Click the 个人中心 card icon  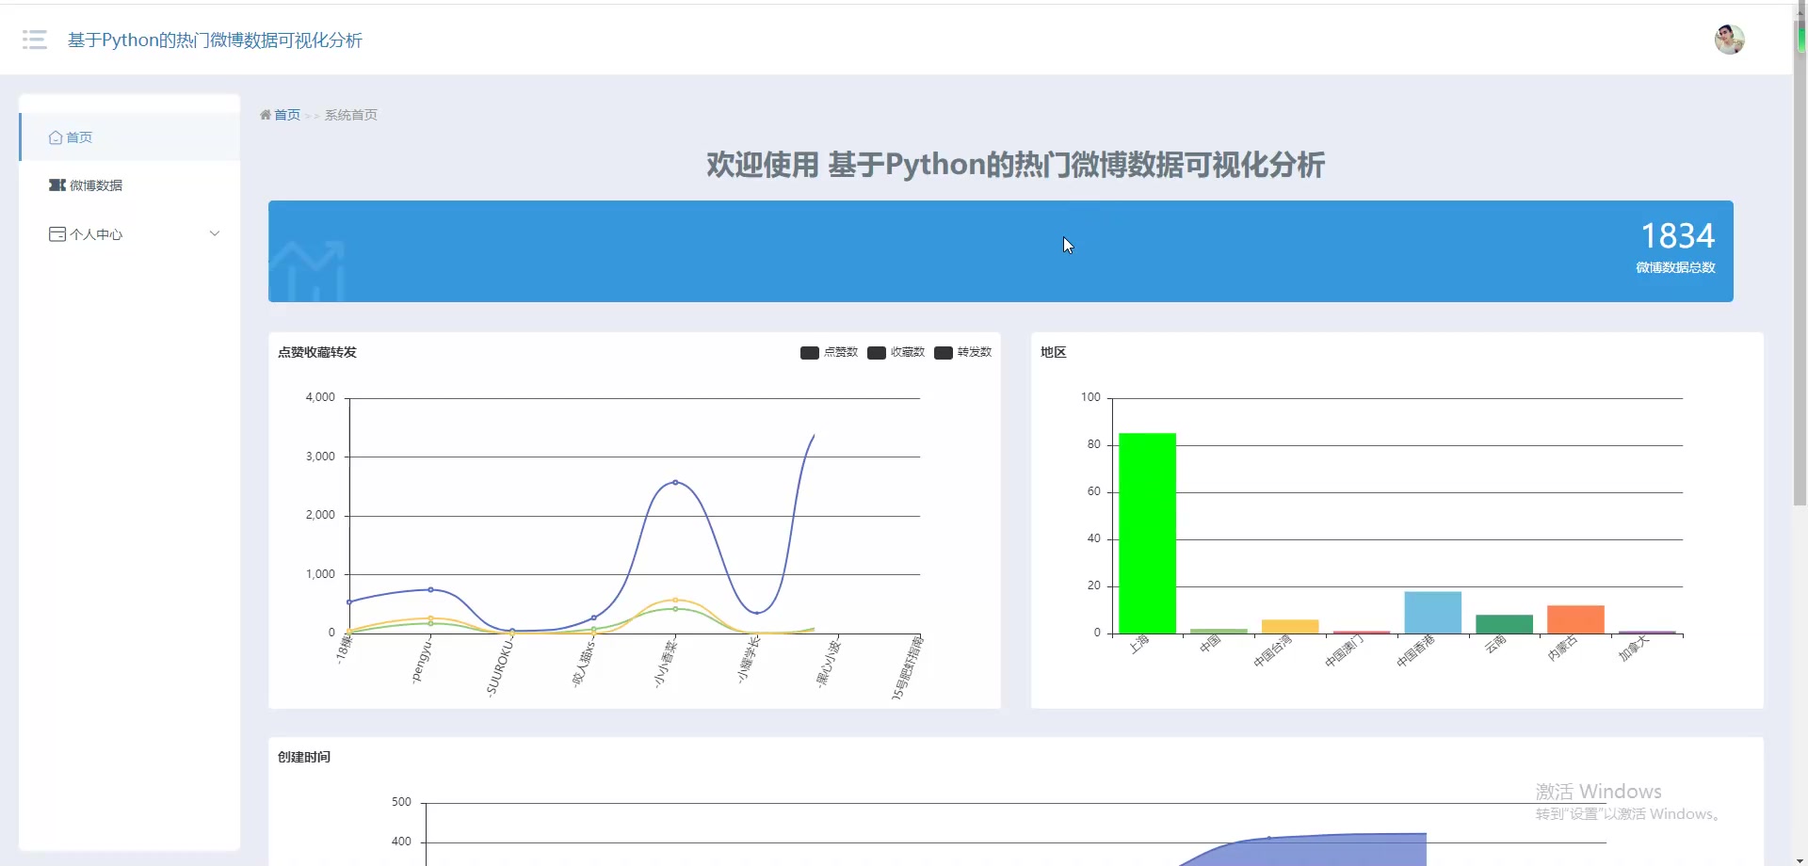57,234
